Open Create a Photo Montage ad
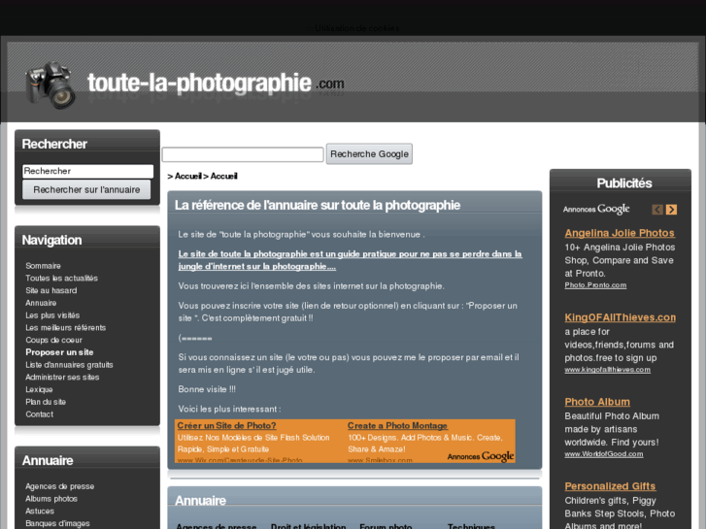The image size is (706, 529). (397, 425)
